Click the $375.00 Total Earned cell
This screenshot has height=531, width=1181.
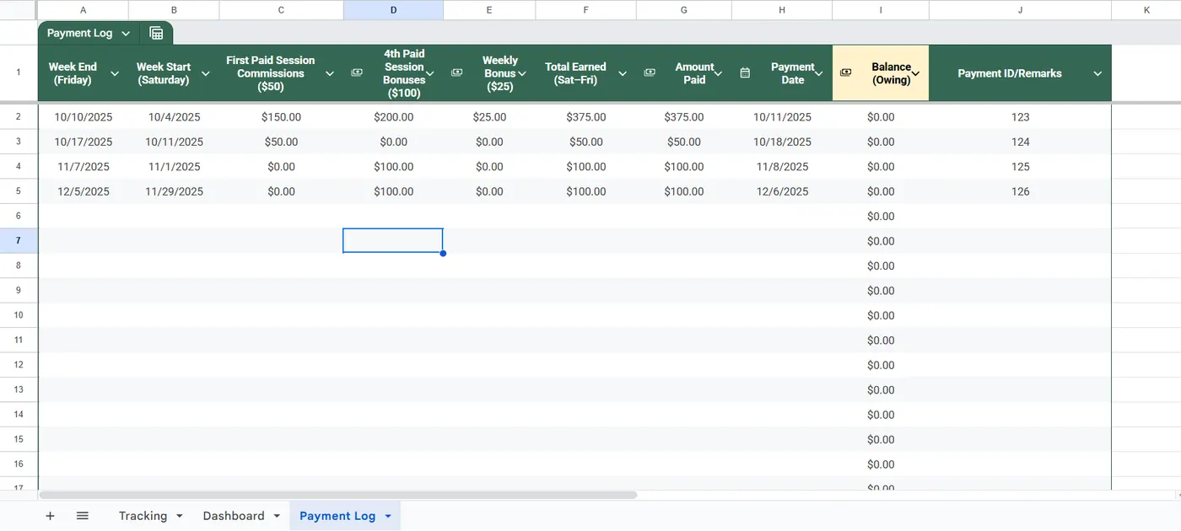[585, 117]
